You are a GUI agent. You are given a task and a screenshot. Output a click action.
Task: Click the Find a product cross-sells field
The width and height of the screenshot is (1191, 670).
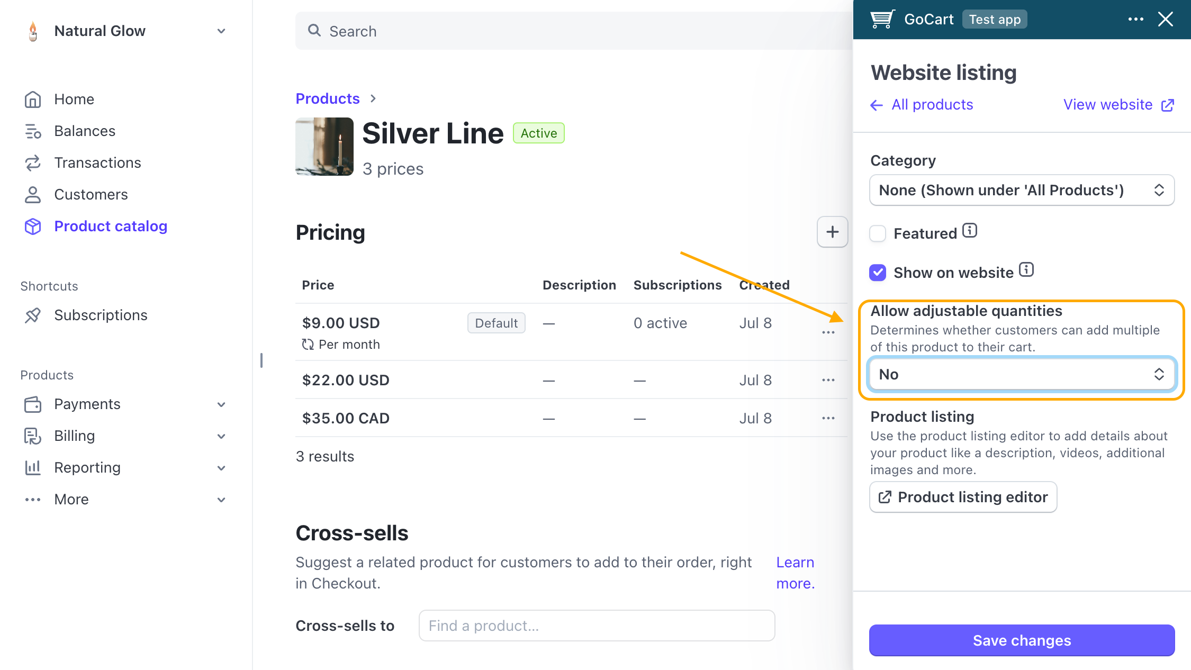(x=597, y=626)
